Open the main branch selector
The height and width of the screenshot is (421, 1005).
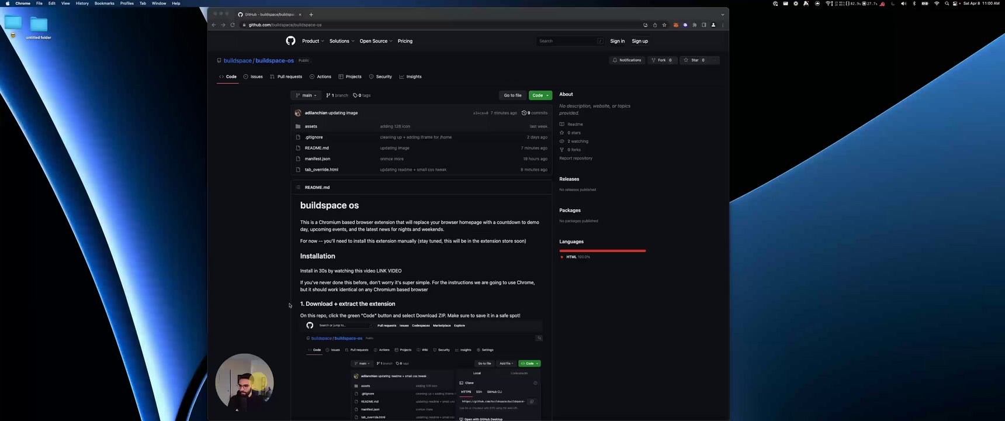pyautogui.click(x=306, y=95)
